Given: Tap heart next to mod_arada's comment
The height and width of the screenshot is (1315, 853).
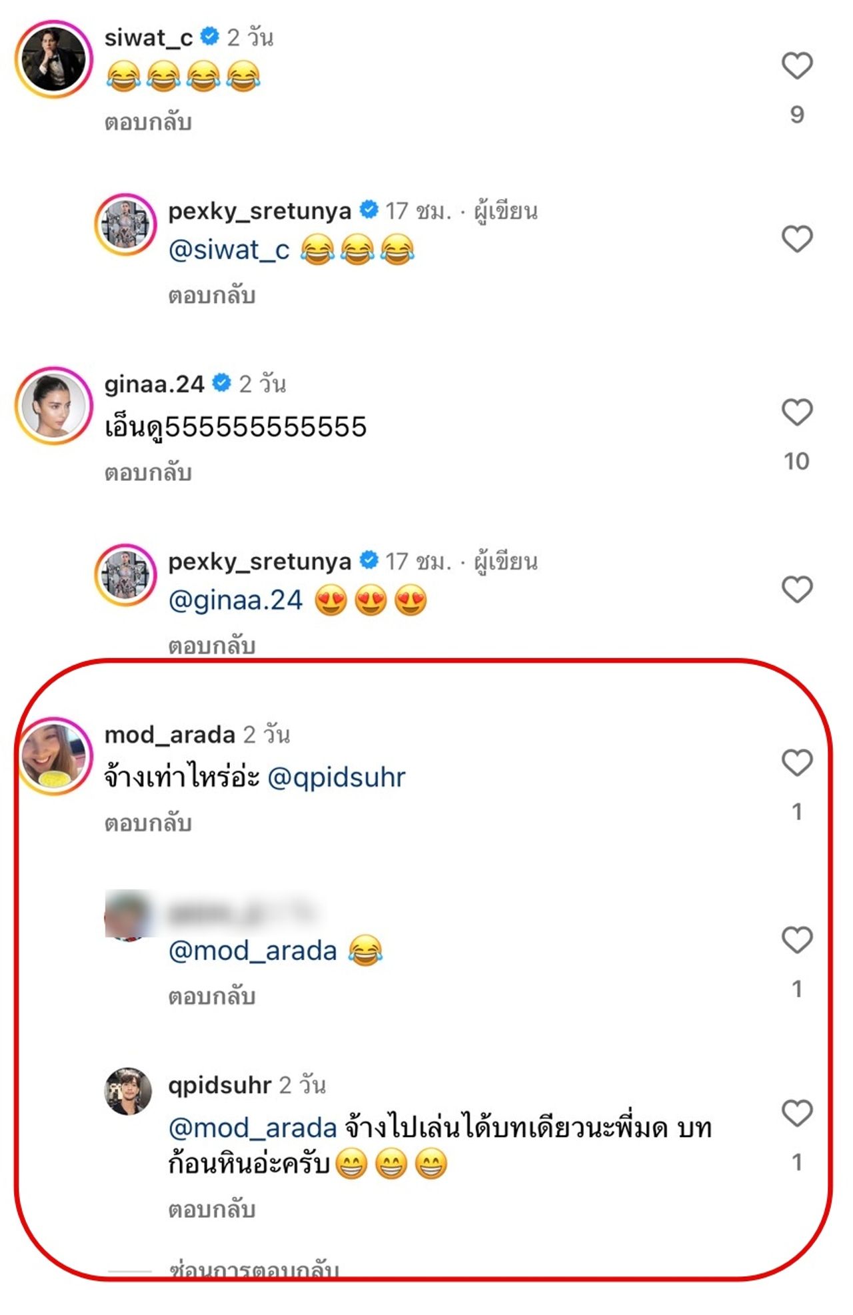Looking at the screenshot, I should tap(796, 763).
